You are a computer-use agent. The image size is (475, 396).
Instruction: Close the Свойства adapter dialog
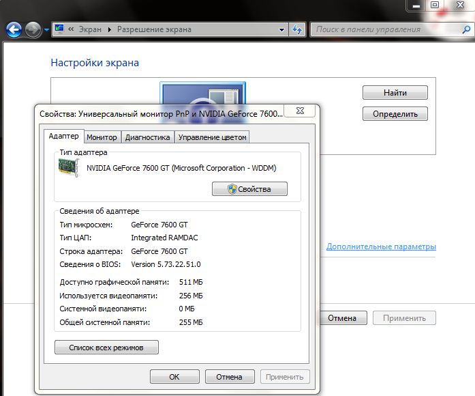pos(300,111)
